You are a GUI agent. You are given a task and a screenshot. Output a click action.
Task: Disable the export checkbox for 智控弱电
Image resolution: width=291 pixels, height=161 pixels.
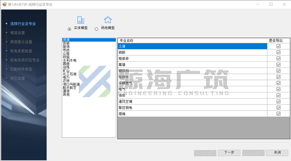click(278, 108)
